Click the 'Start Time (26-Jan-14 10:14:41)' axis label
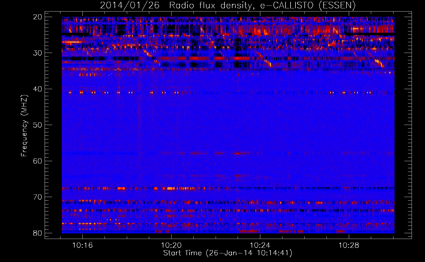The width and height of the screenshot is (425, 262). (228, 253)
